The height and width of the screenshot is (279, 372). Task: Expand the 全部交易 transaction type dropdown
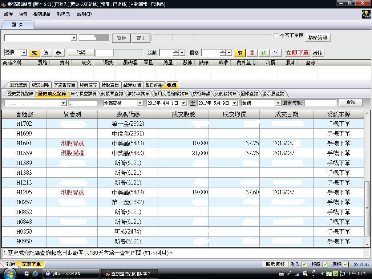tap(140, 103)
